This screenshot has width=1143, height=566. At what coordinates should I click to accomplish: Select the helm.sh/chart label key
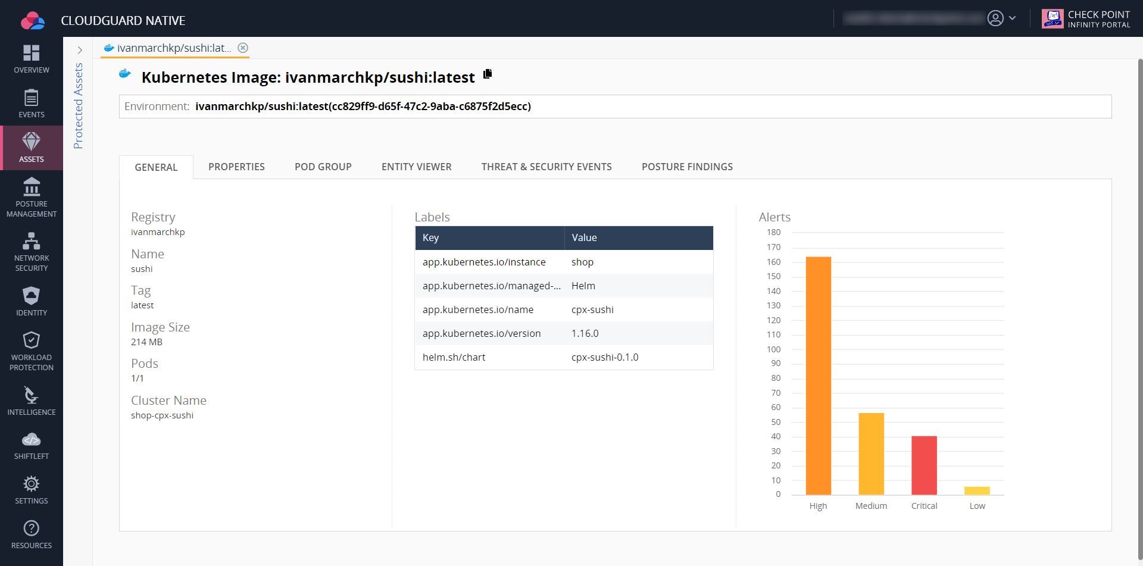pos(454,357)
